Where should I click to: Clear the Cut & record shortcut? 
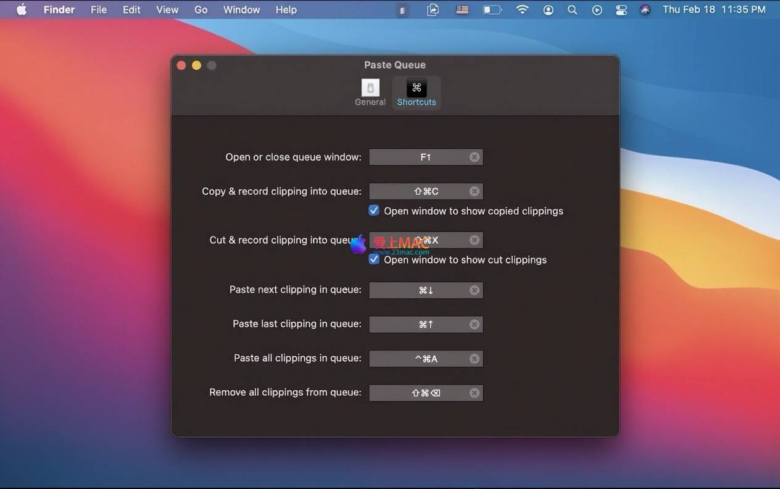click(x=475, y=240)
